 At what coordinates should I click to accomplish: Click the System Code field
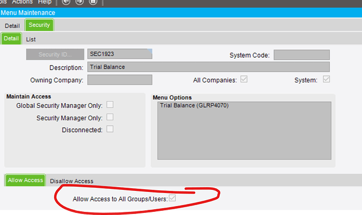pyautogui.click(x=302, y=55)
